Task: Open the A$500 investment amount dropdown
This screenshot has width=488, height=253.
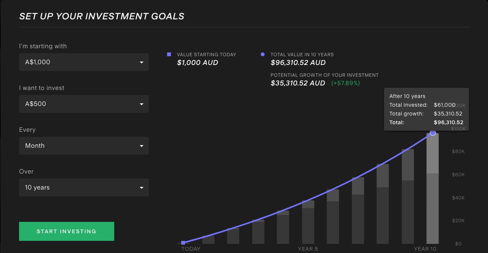Action: [84, 104]
